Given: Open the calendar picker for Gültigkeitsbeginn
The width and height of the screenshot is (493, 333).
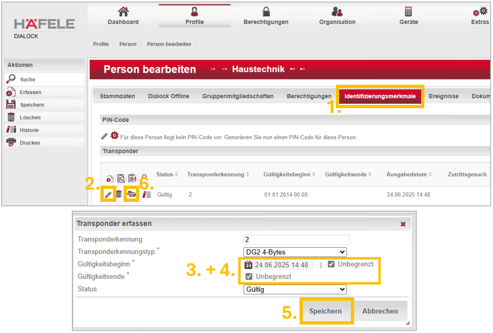Looking at the screenshot, I should coord(248,265).
